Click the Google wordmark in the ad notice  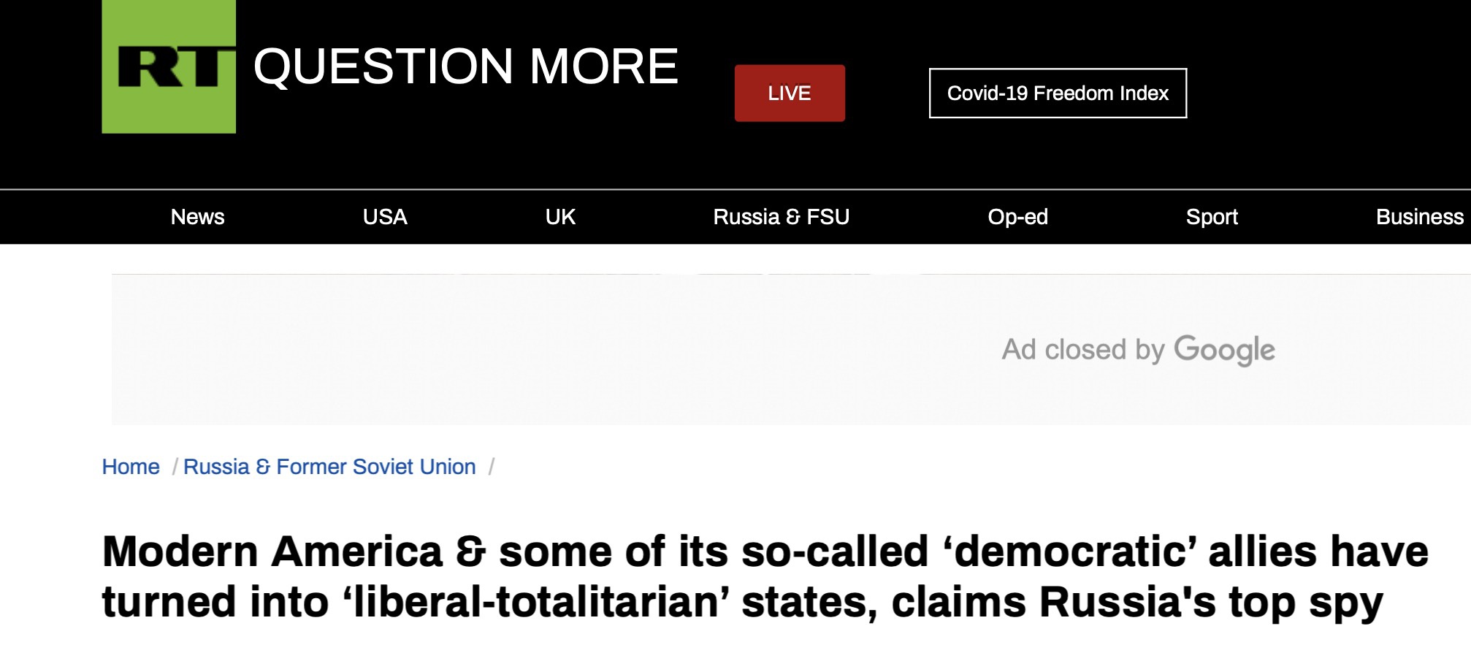click(1224, 350)
